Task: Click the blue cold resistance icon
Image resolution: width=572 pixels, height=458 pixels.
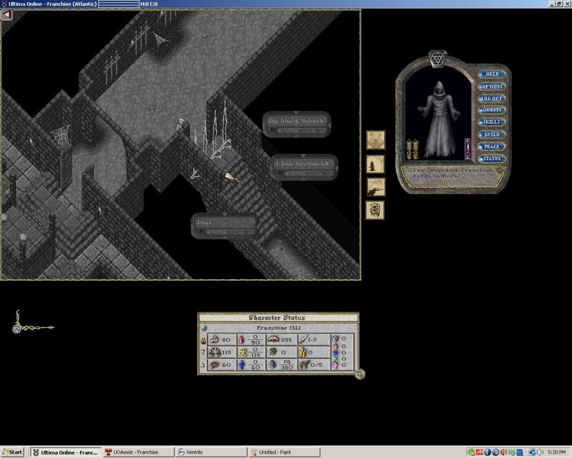Action: point(335,352)
